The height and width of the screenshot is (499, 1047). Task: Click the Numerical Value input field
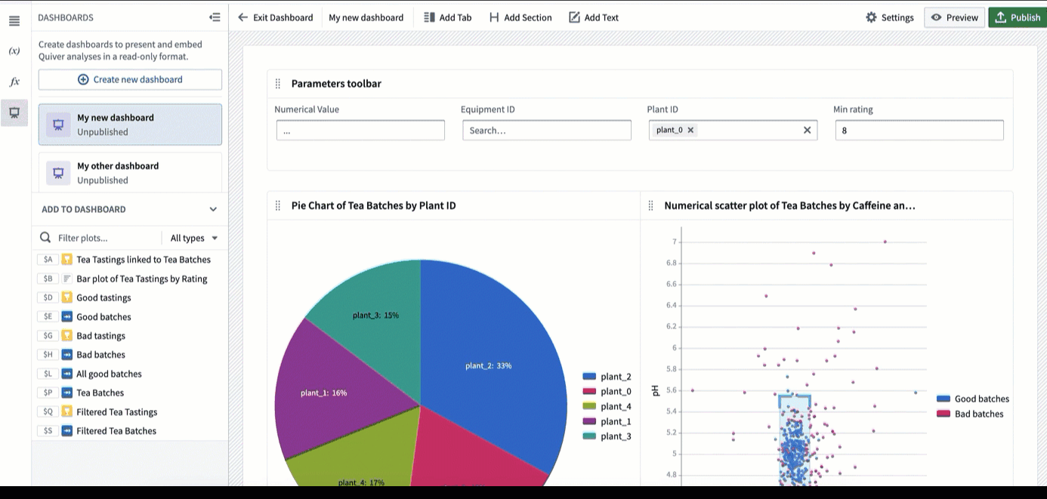pos(360,130)
